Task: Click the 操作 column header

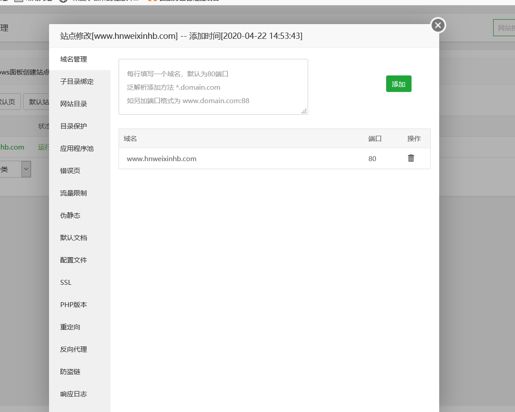Action: (414, 138)
